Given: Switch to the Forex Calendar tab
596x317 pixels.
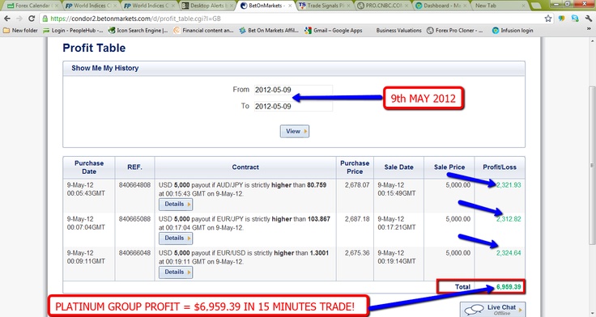Looking at the screenshot, I should 32,6.
